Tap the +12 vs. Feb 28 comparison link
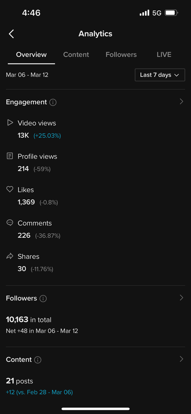 [x=39, y=392]
